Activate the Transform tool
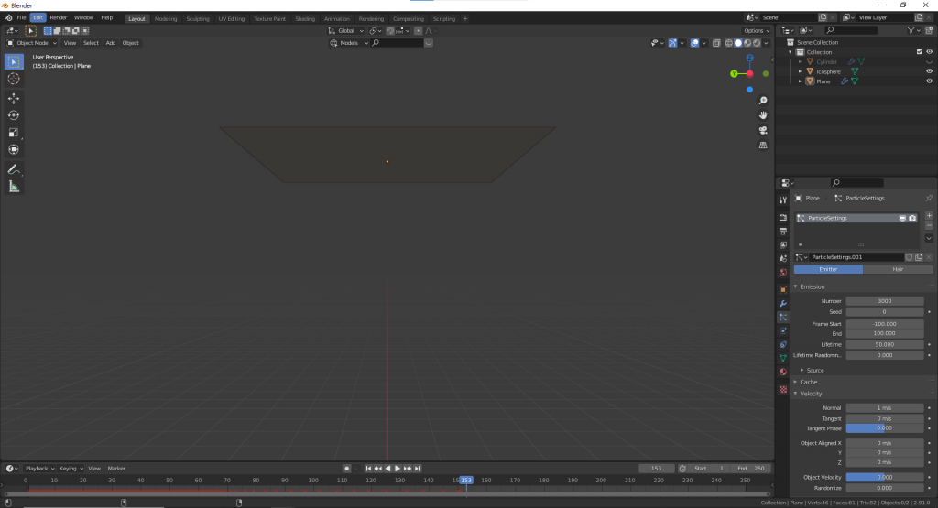Screen dimensions: 938x508 tap(14, 149)
